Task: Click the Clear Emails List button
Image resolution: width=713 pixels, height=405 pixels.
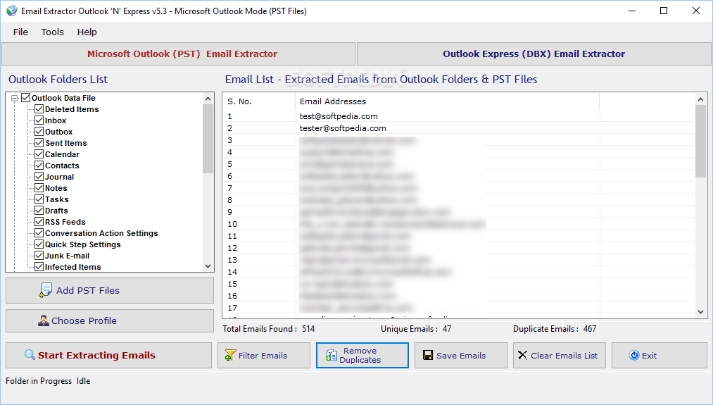Action: pyautogui.click(x=560, y=356)
